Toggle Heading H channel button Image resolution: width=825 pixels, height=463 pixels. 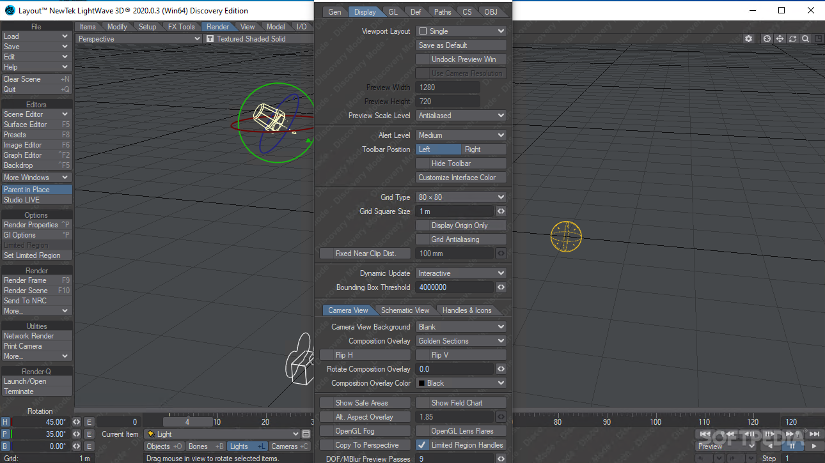coord(5,422)
